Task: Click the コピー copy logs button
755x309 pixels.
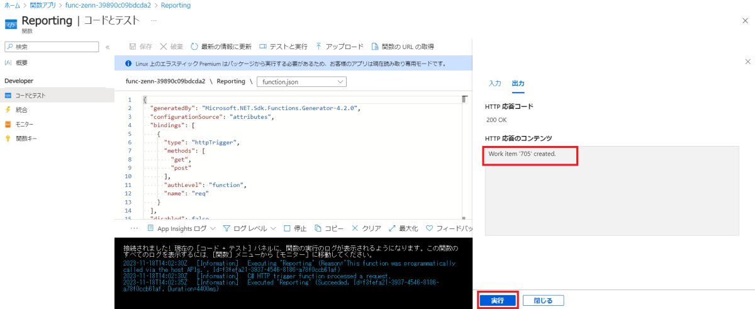Action: 329,228
